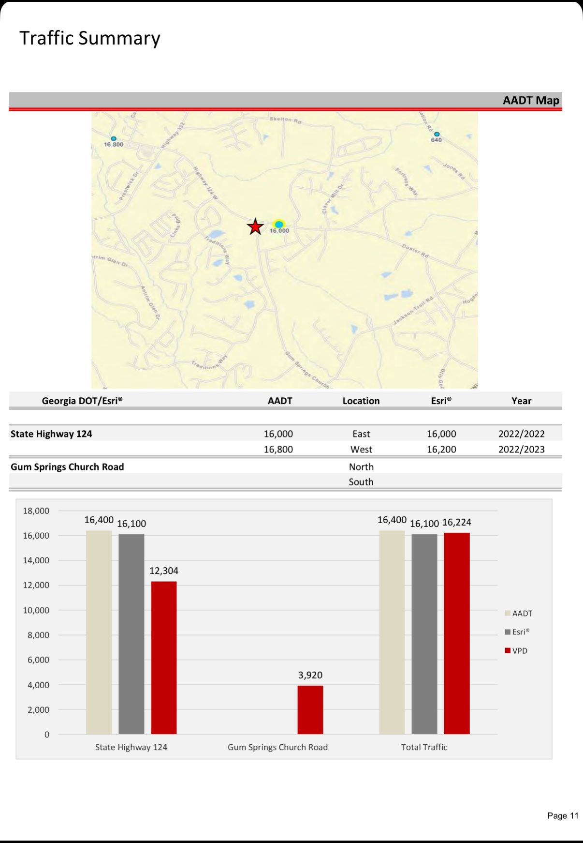Image resolution: width=583 pixels, height=843 pixels.
Task: Click the State Highway 124 table row label
Action: point(51,434)
